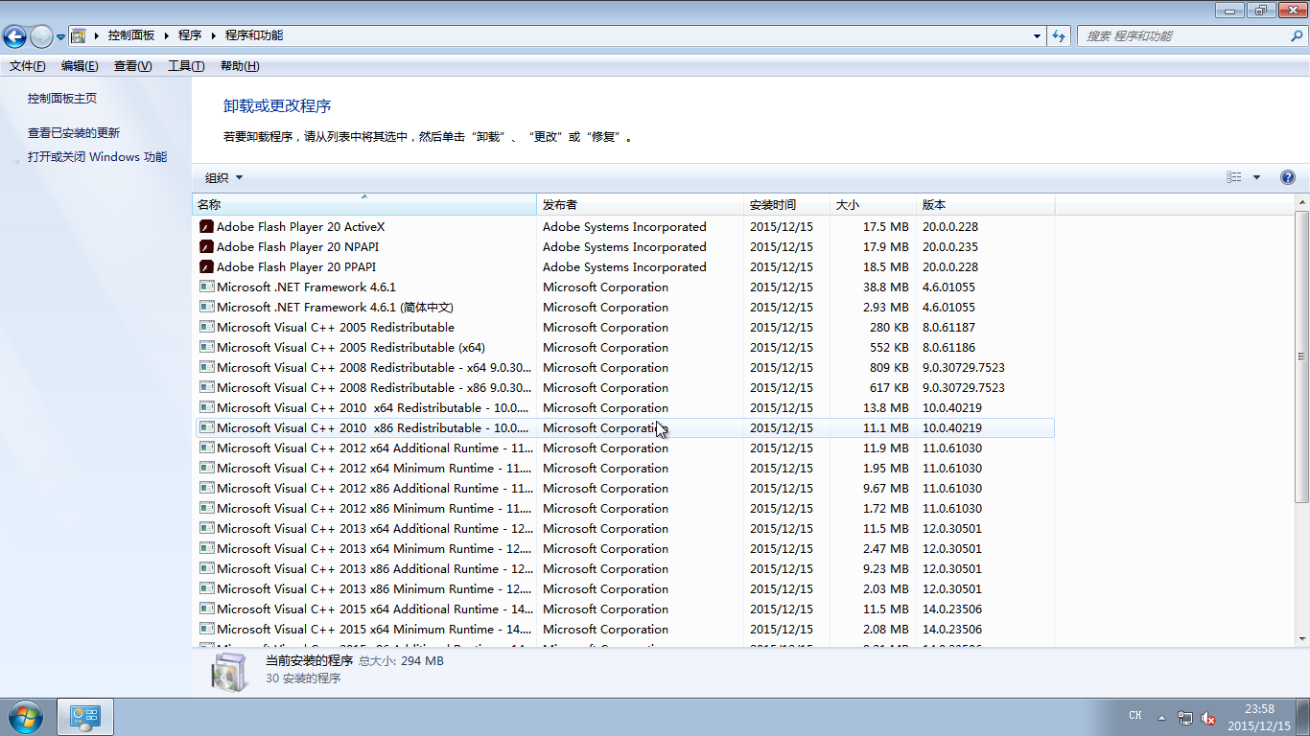Expand the view options dropdown arrow
The width and height of the screenshot is (1310, 736).
click(1256, 177)
